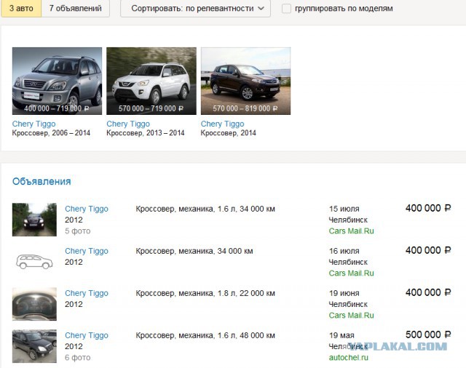Open Chery Tiggo link for 2006–2014 model
This screenshot has width=466, height=368.
(x=34, y=124)
